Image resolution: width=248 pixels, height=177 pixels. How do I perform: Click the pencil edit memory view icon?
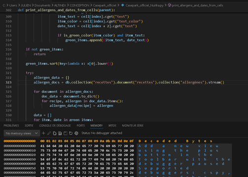pyautogui.click(x=49, y=133)
